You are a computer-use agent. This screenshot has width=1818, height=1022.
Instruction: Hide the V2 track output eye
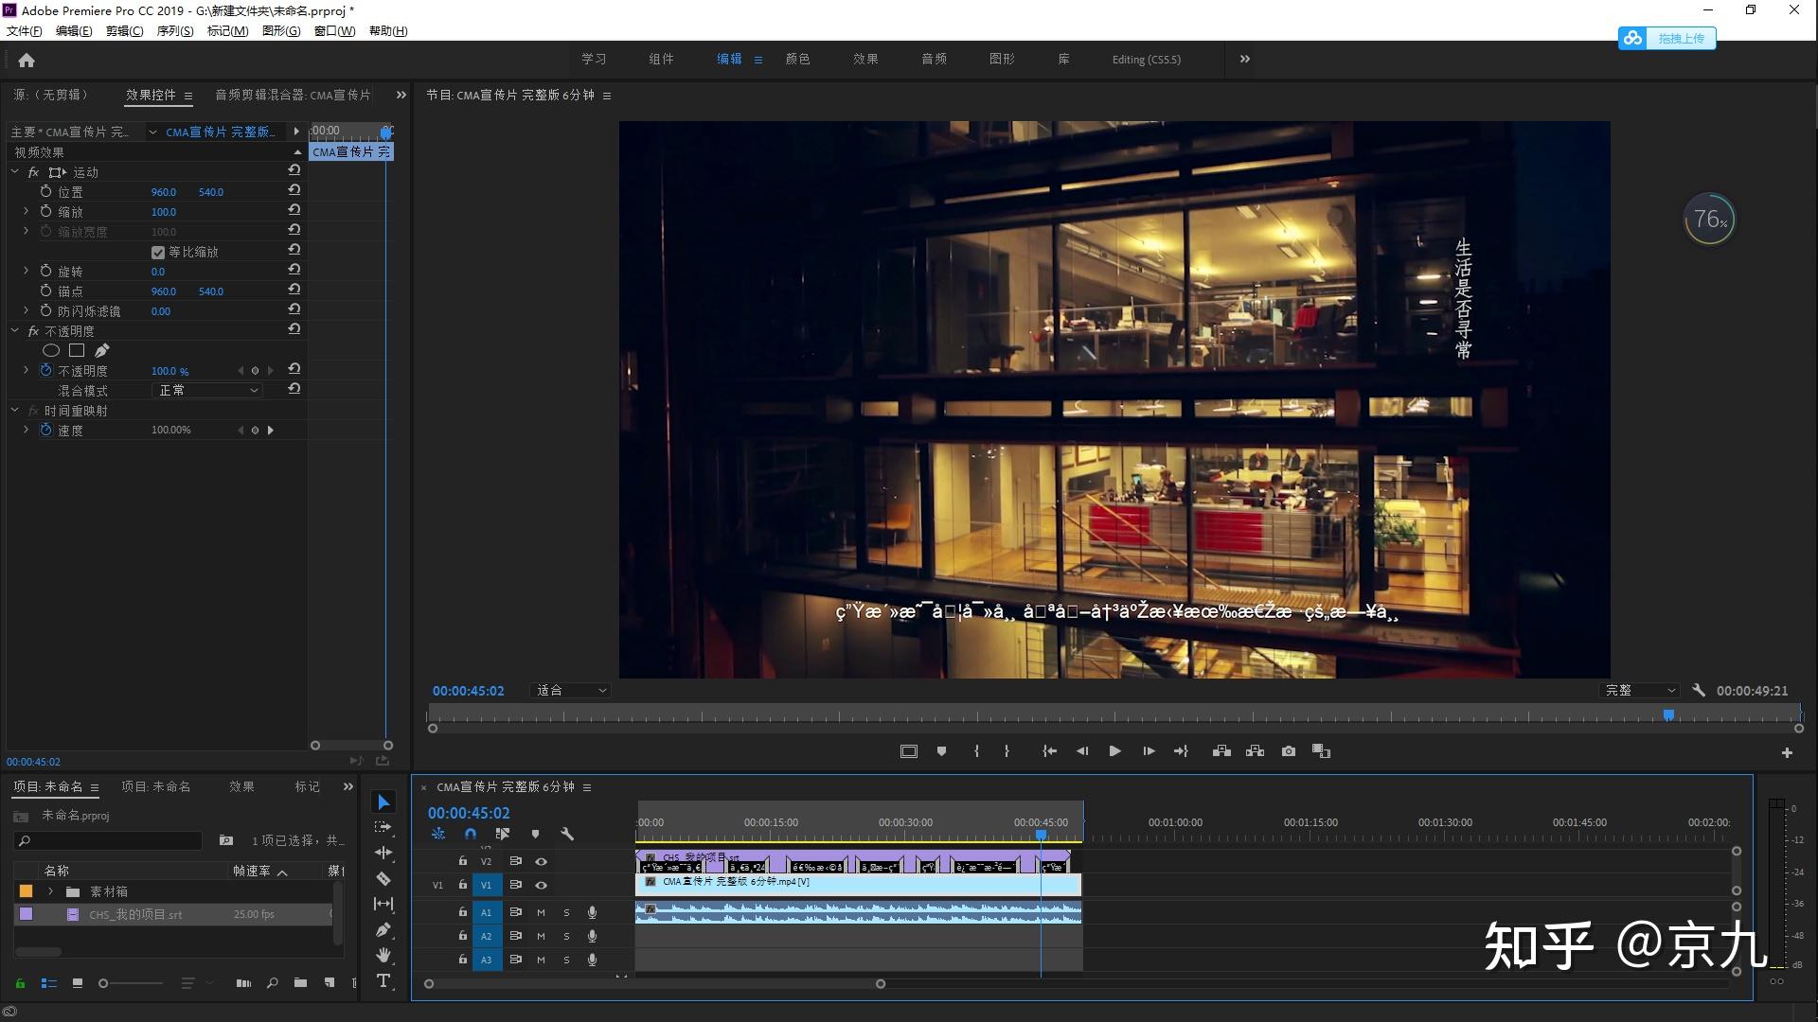(x=541, y=861)
